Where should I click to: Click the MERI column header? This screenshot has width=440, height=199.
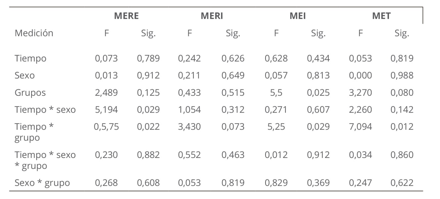click(x=212, y=16)
